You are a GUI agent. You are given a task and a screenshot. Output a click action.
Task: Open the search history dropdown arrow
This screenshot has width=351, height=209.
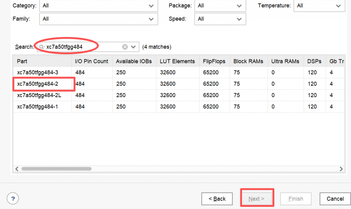point(133,47)
